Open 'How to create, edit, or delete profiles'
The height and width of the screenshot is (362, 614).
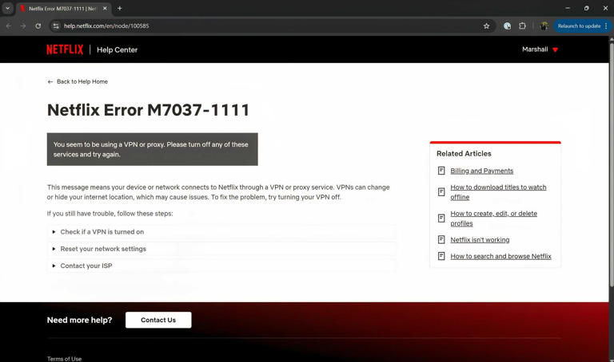point(493,218)
